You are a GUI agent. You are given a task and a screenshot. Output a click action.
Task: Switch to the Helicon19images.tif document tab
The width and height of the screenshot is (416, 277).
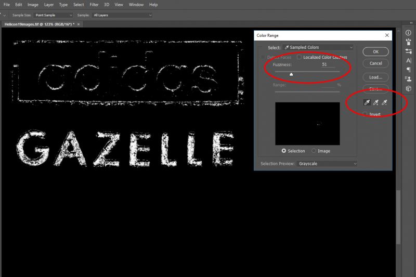tap(40, 24)
